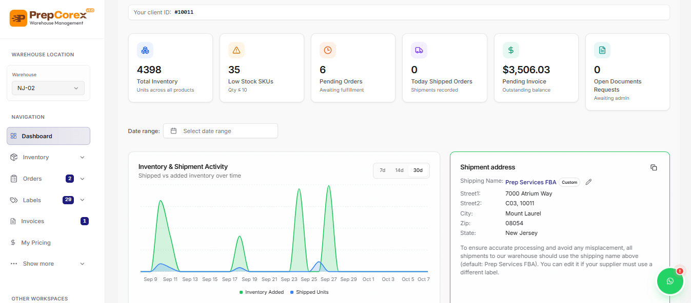Click the PrepCorex logo
The height and width of the screenshot is (303, 691).
[52, 17]
